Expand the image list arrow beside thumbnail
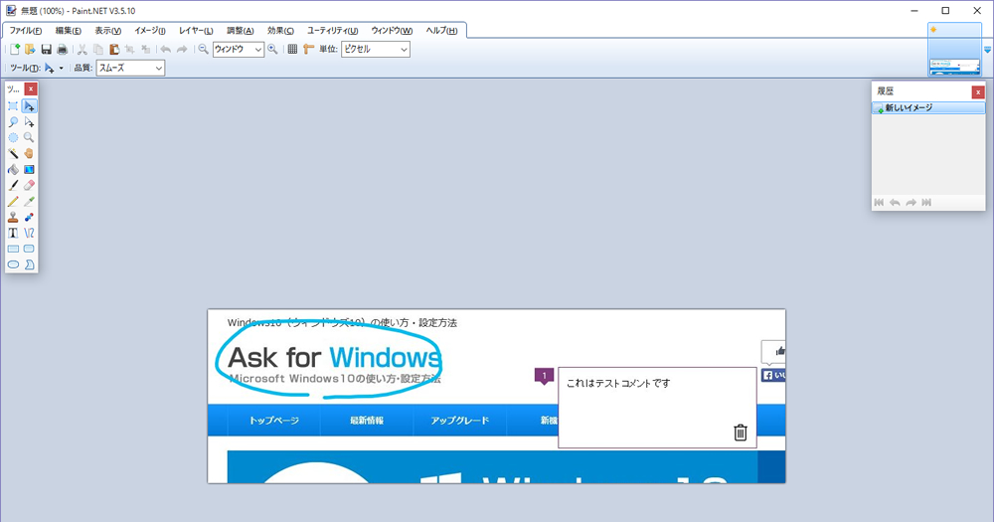The height and width of the screenshot is (522, 994). point(987,50)
